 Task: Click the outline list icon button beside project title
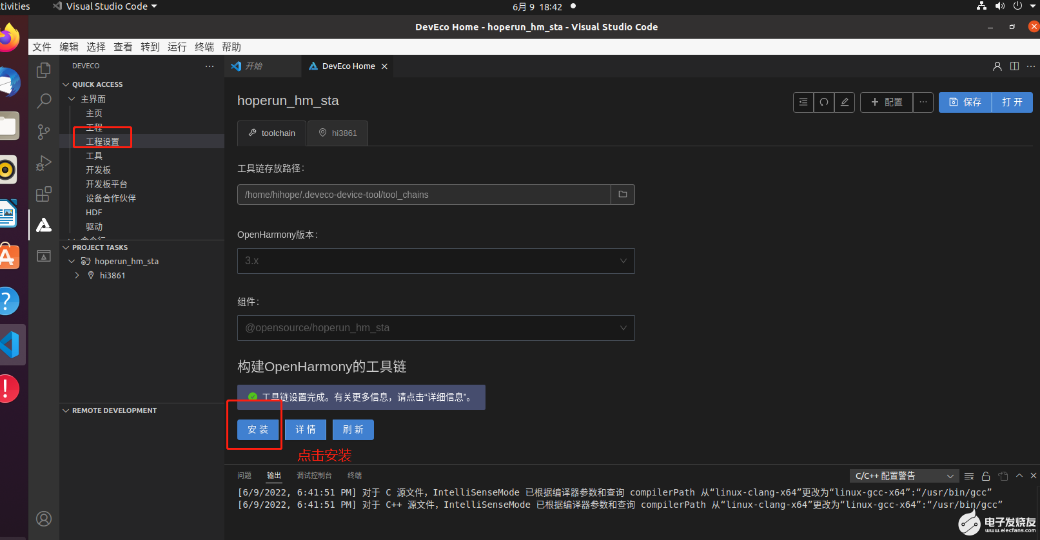pyautogui.click(x=803, y=102)
